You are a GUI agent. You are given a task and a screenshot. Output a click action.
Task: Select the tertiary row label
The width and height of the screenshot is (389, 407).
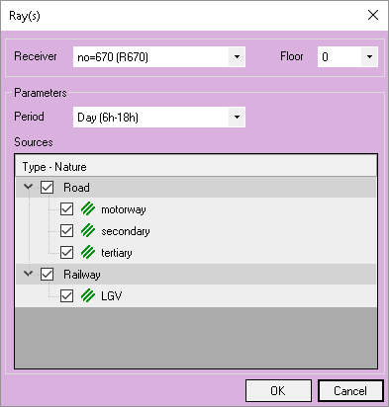click(x=117, y=253)
